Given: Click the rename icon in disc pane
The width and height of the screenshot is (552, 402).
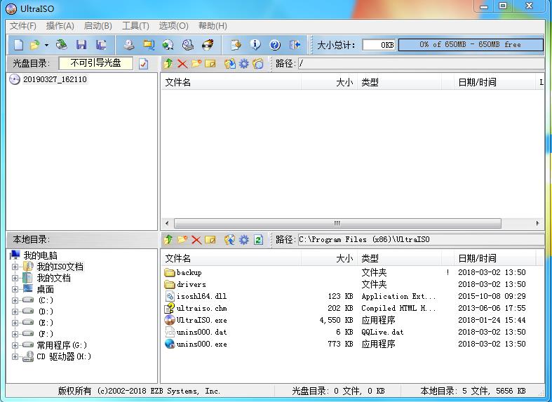Looking at the screenshot, I should tap(210, 64).
